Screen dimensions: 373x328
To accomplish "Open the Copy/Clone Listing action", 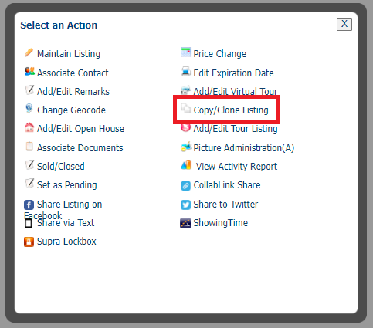I will click(x=231, y=110).
